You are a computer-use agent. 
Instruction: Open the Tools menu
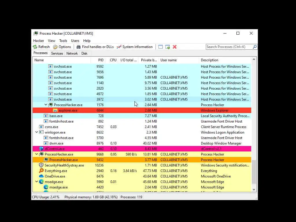63,40
